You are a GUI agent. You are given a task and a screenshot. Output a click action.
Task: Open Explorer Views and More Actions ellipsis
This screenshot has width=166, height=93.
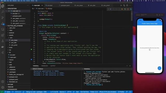click(28, 5)
